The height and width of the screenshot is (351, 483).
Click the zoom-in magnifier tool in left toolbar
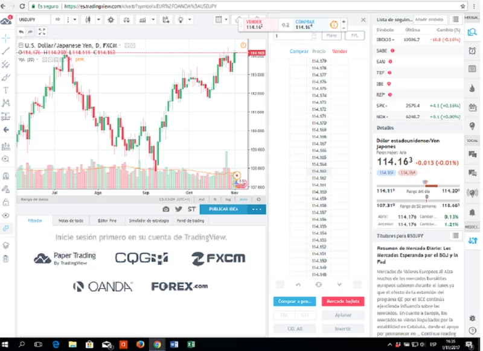pos(6,159)
